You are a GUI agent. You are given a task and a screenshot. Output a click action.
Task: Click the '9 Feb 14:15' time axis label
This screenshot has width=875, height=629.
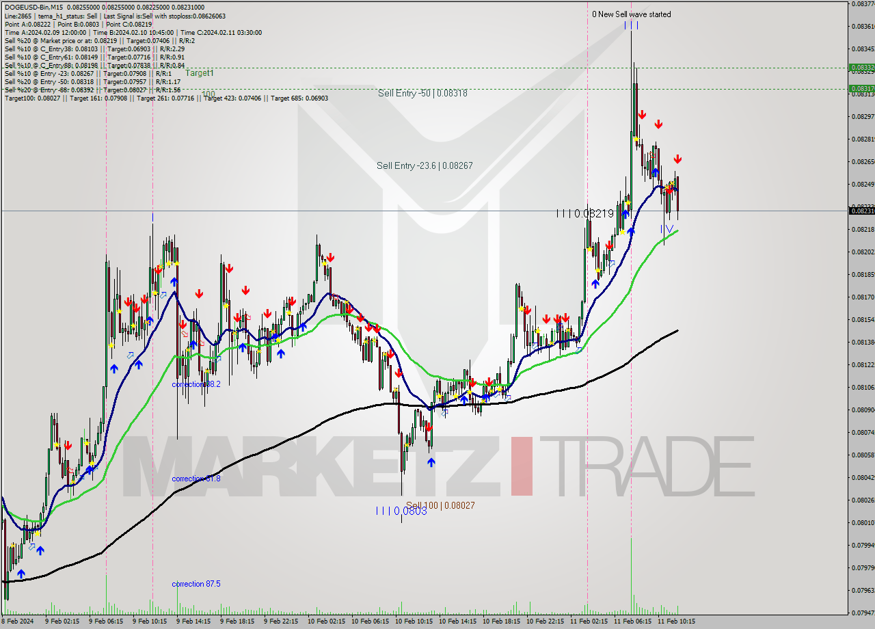tap(193, 621)
